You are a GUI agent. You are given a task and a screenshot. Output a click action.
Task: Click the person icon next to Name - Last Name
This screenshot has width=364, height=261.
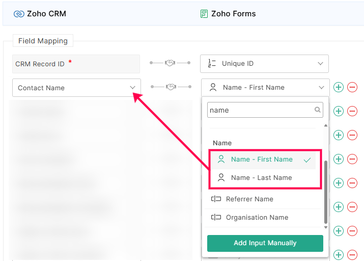221,177
